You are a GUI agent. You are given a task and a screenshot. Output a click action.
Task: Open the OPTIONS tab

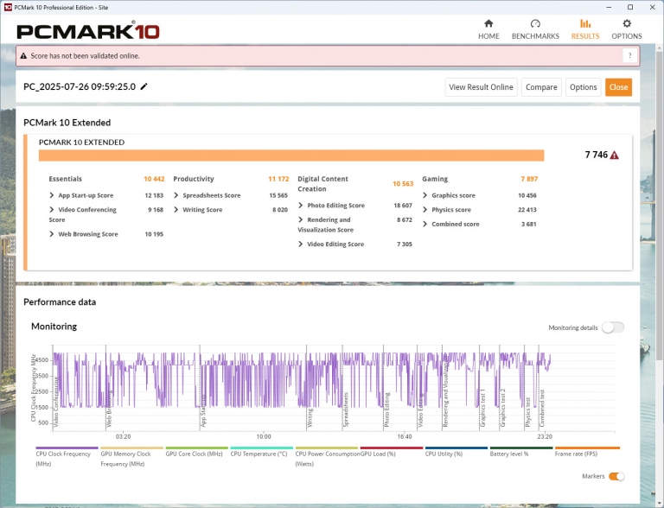pyautogui.click(x=627, y=29)
